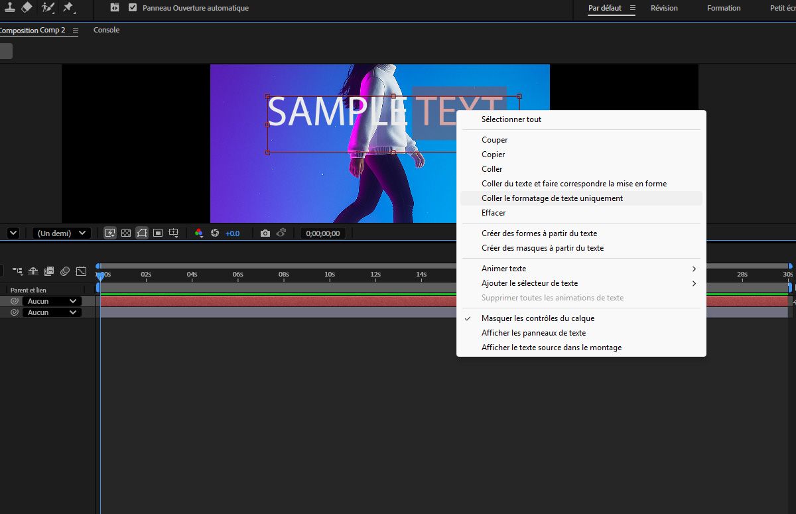Toggle the Frame Blending switch in timeline
The width and height of the screenshot is (796, 514).
(x=49, y=271)
